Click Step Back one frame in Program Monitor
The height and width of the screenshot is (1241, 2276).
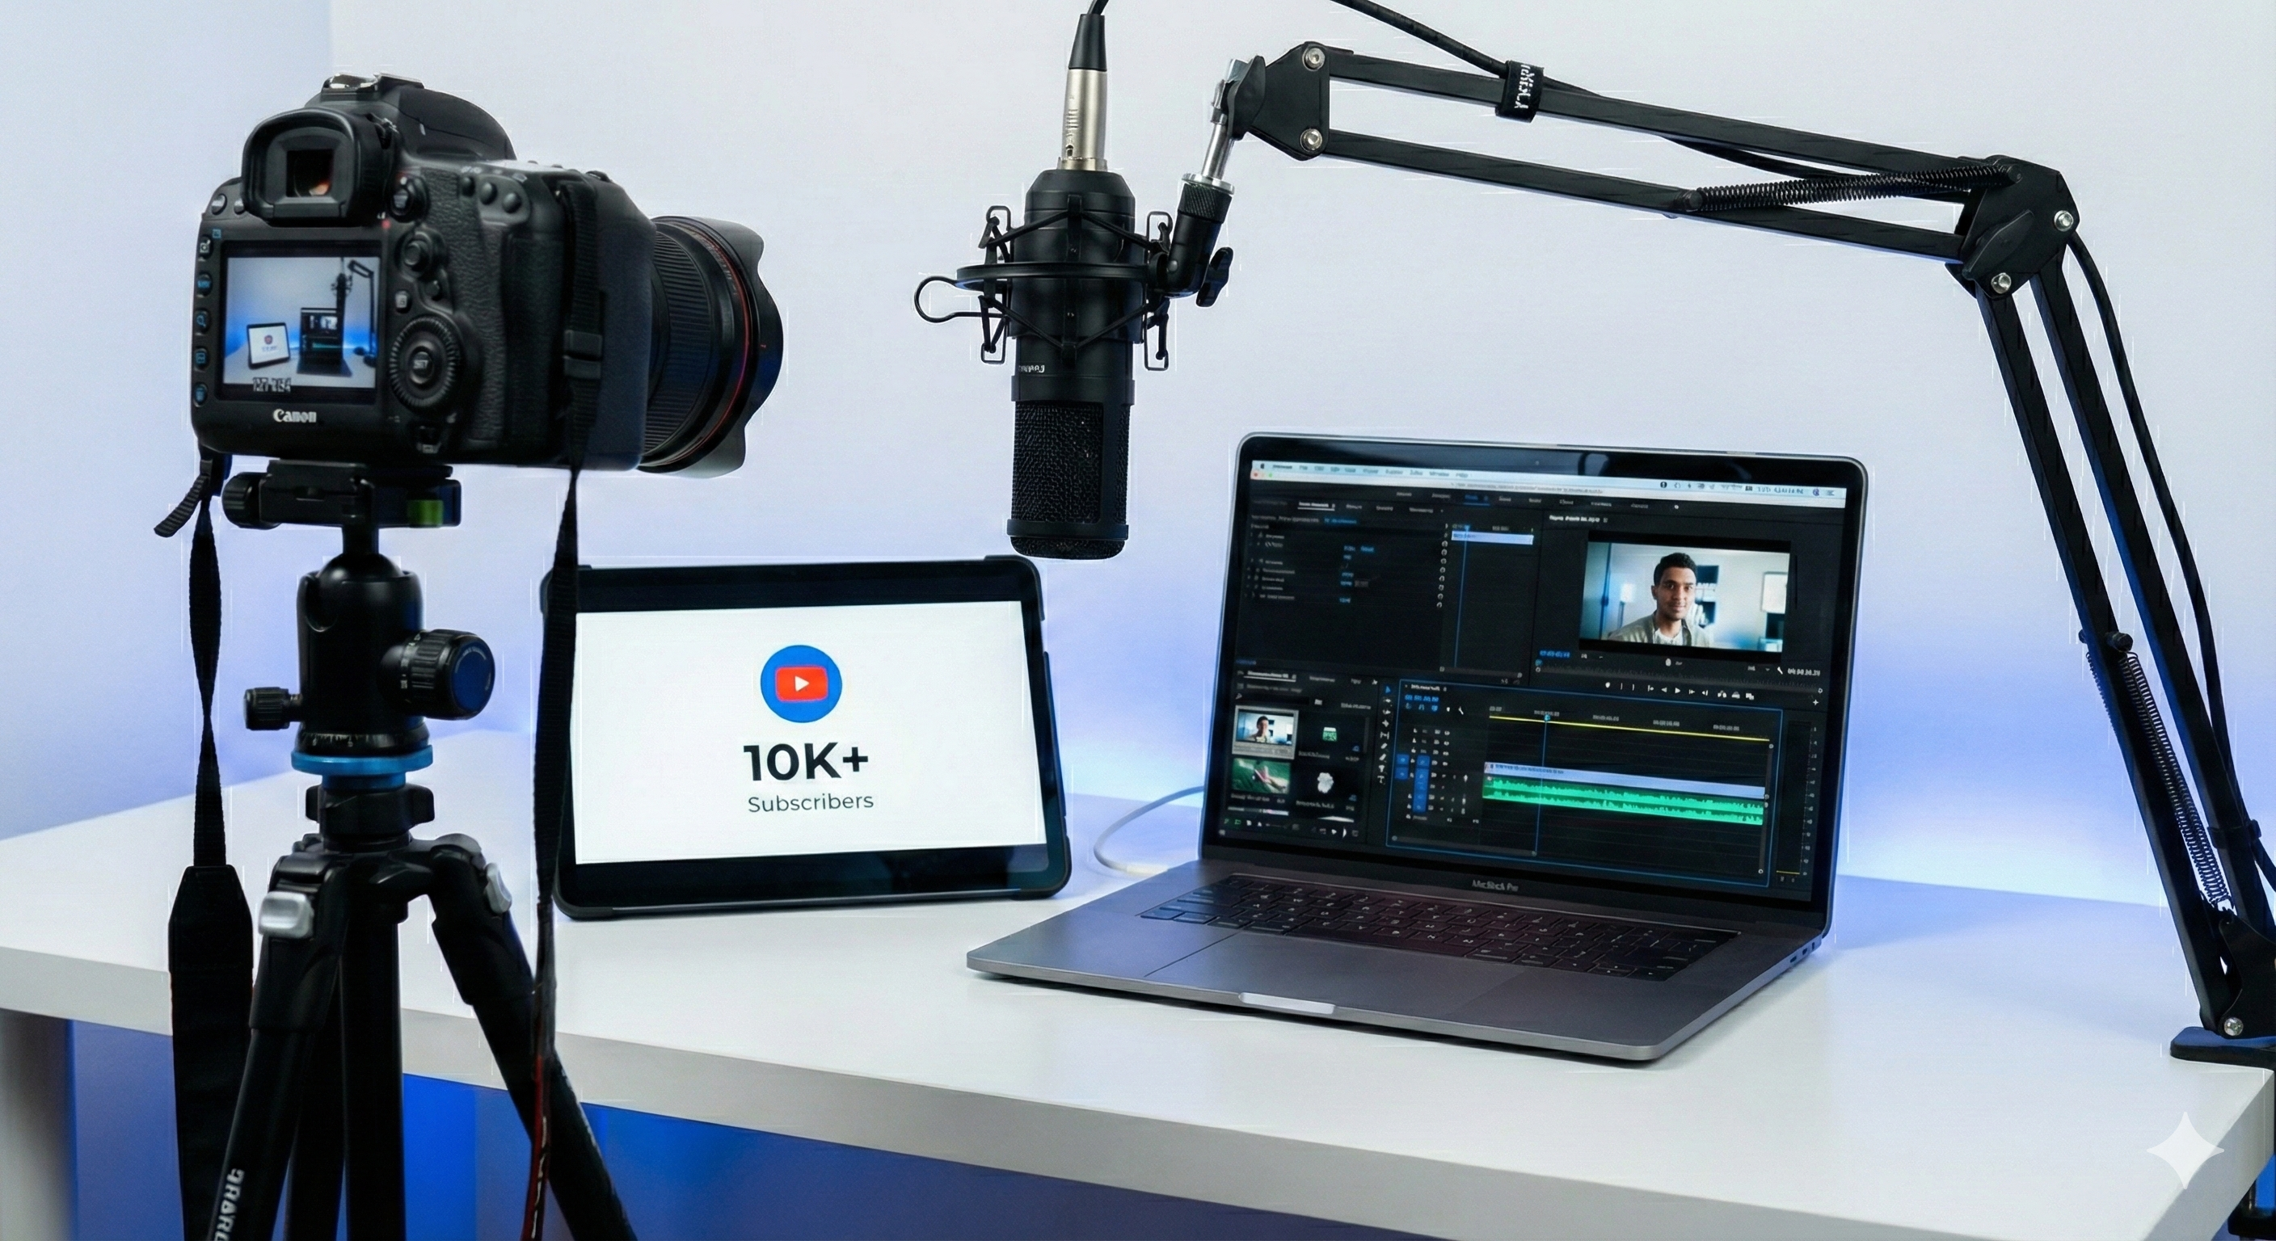pos(1665,691)
